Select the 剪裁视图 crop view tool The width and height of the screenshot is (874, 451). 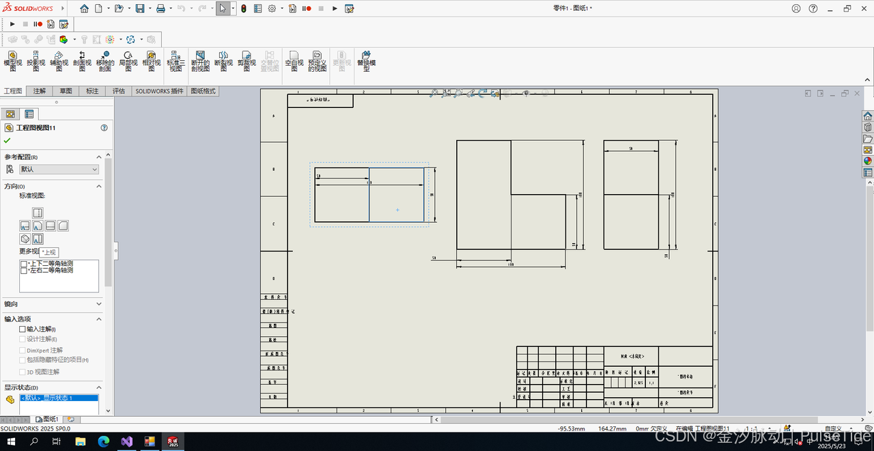(x=246, y=61)
